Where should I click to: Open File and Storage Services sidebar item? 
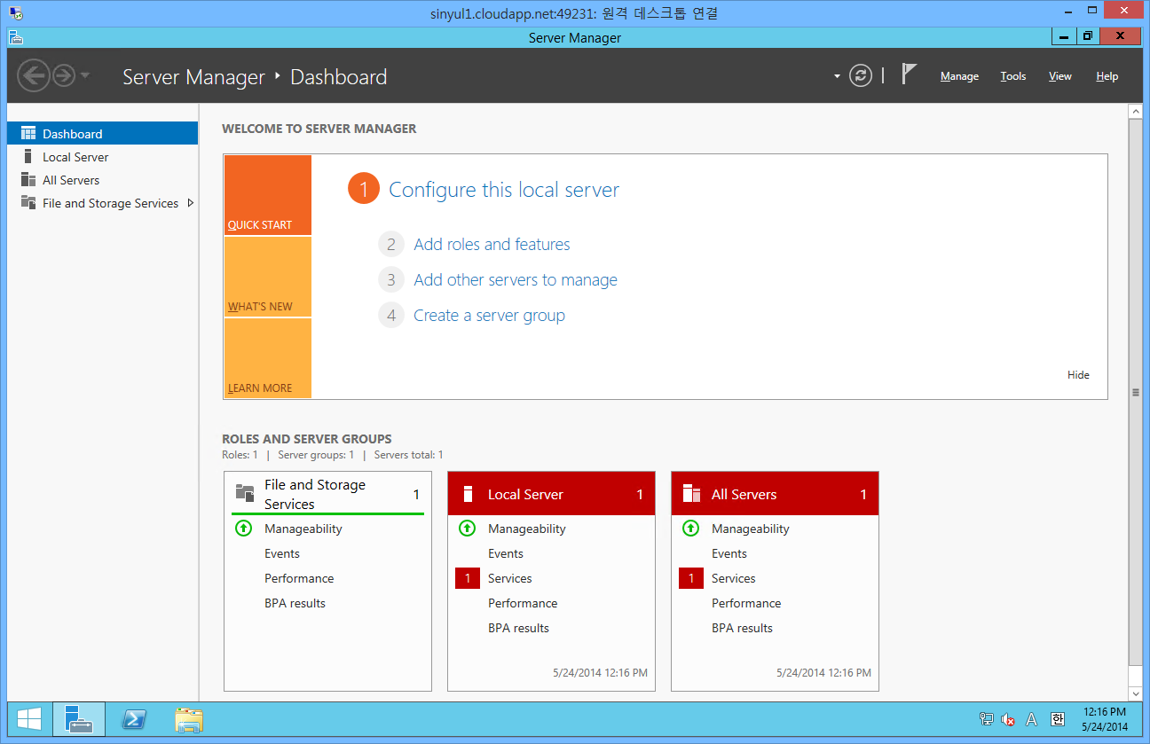pos(102,203)
